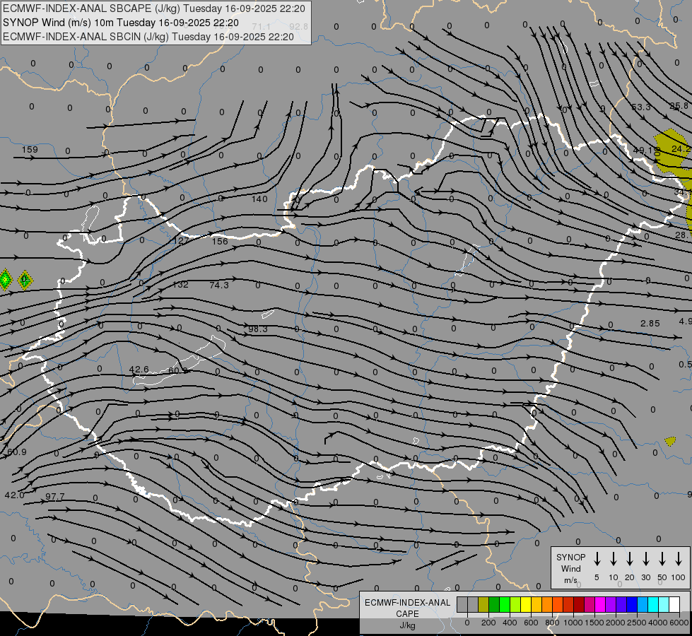Click the 30 m/s wind arrow in legend
This screenshot has width=692, height=636.
(645, 559)
